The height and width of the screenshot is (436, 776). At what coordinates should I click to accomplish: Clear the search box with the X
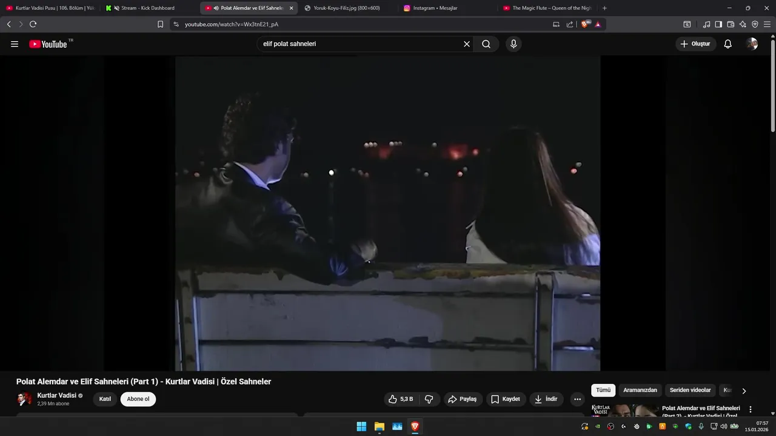click(x=467, y=44)
